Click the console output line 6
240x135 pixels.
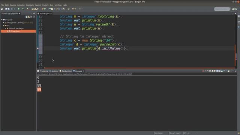(x=38, y=78)
